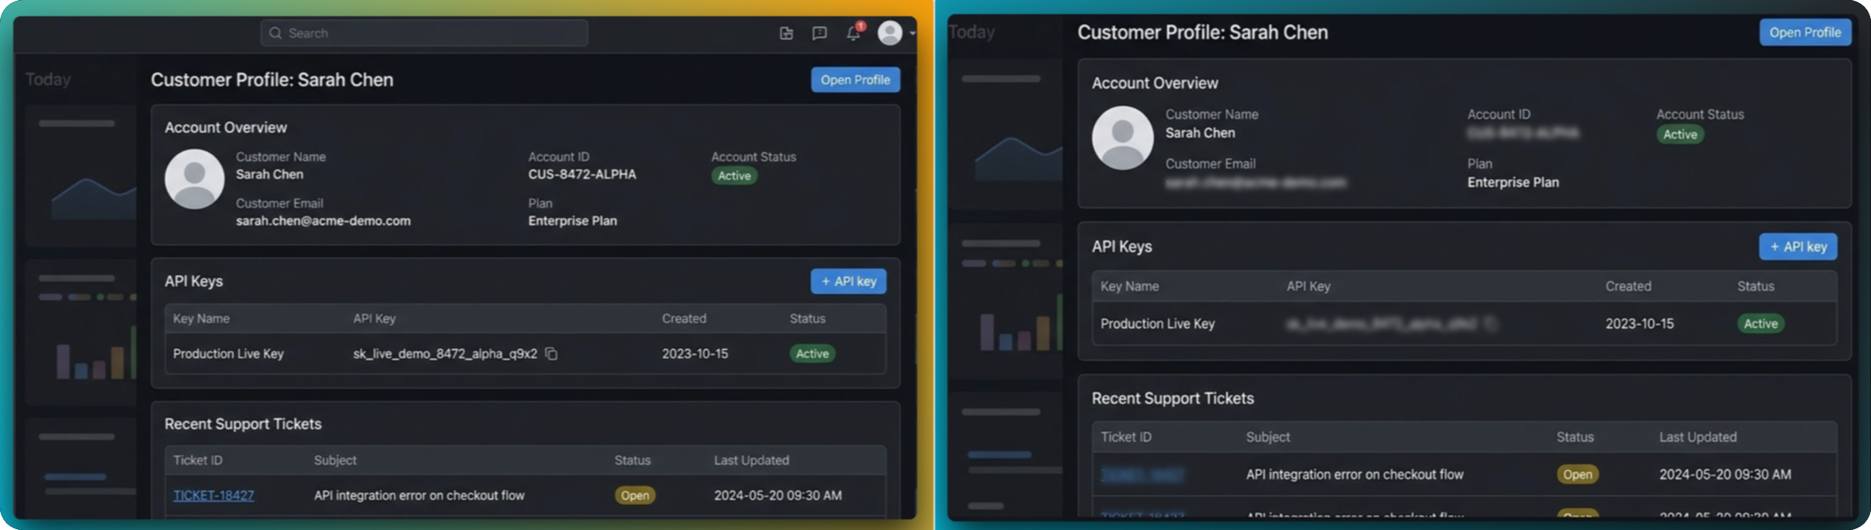This screenshot has height=530, width=1871.
Task: Click the Ticket ID column header, right window
Action: tap(1126, 437)
